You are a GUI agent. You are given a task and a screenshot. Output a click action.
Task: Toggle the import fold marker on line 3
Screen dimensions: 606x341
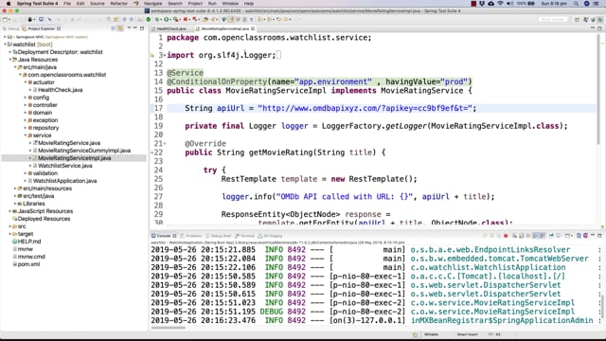165,55
